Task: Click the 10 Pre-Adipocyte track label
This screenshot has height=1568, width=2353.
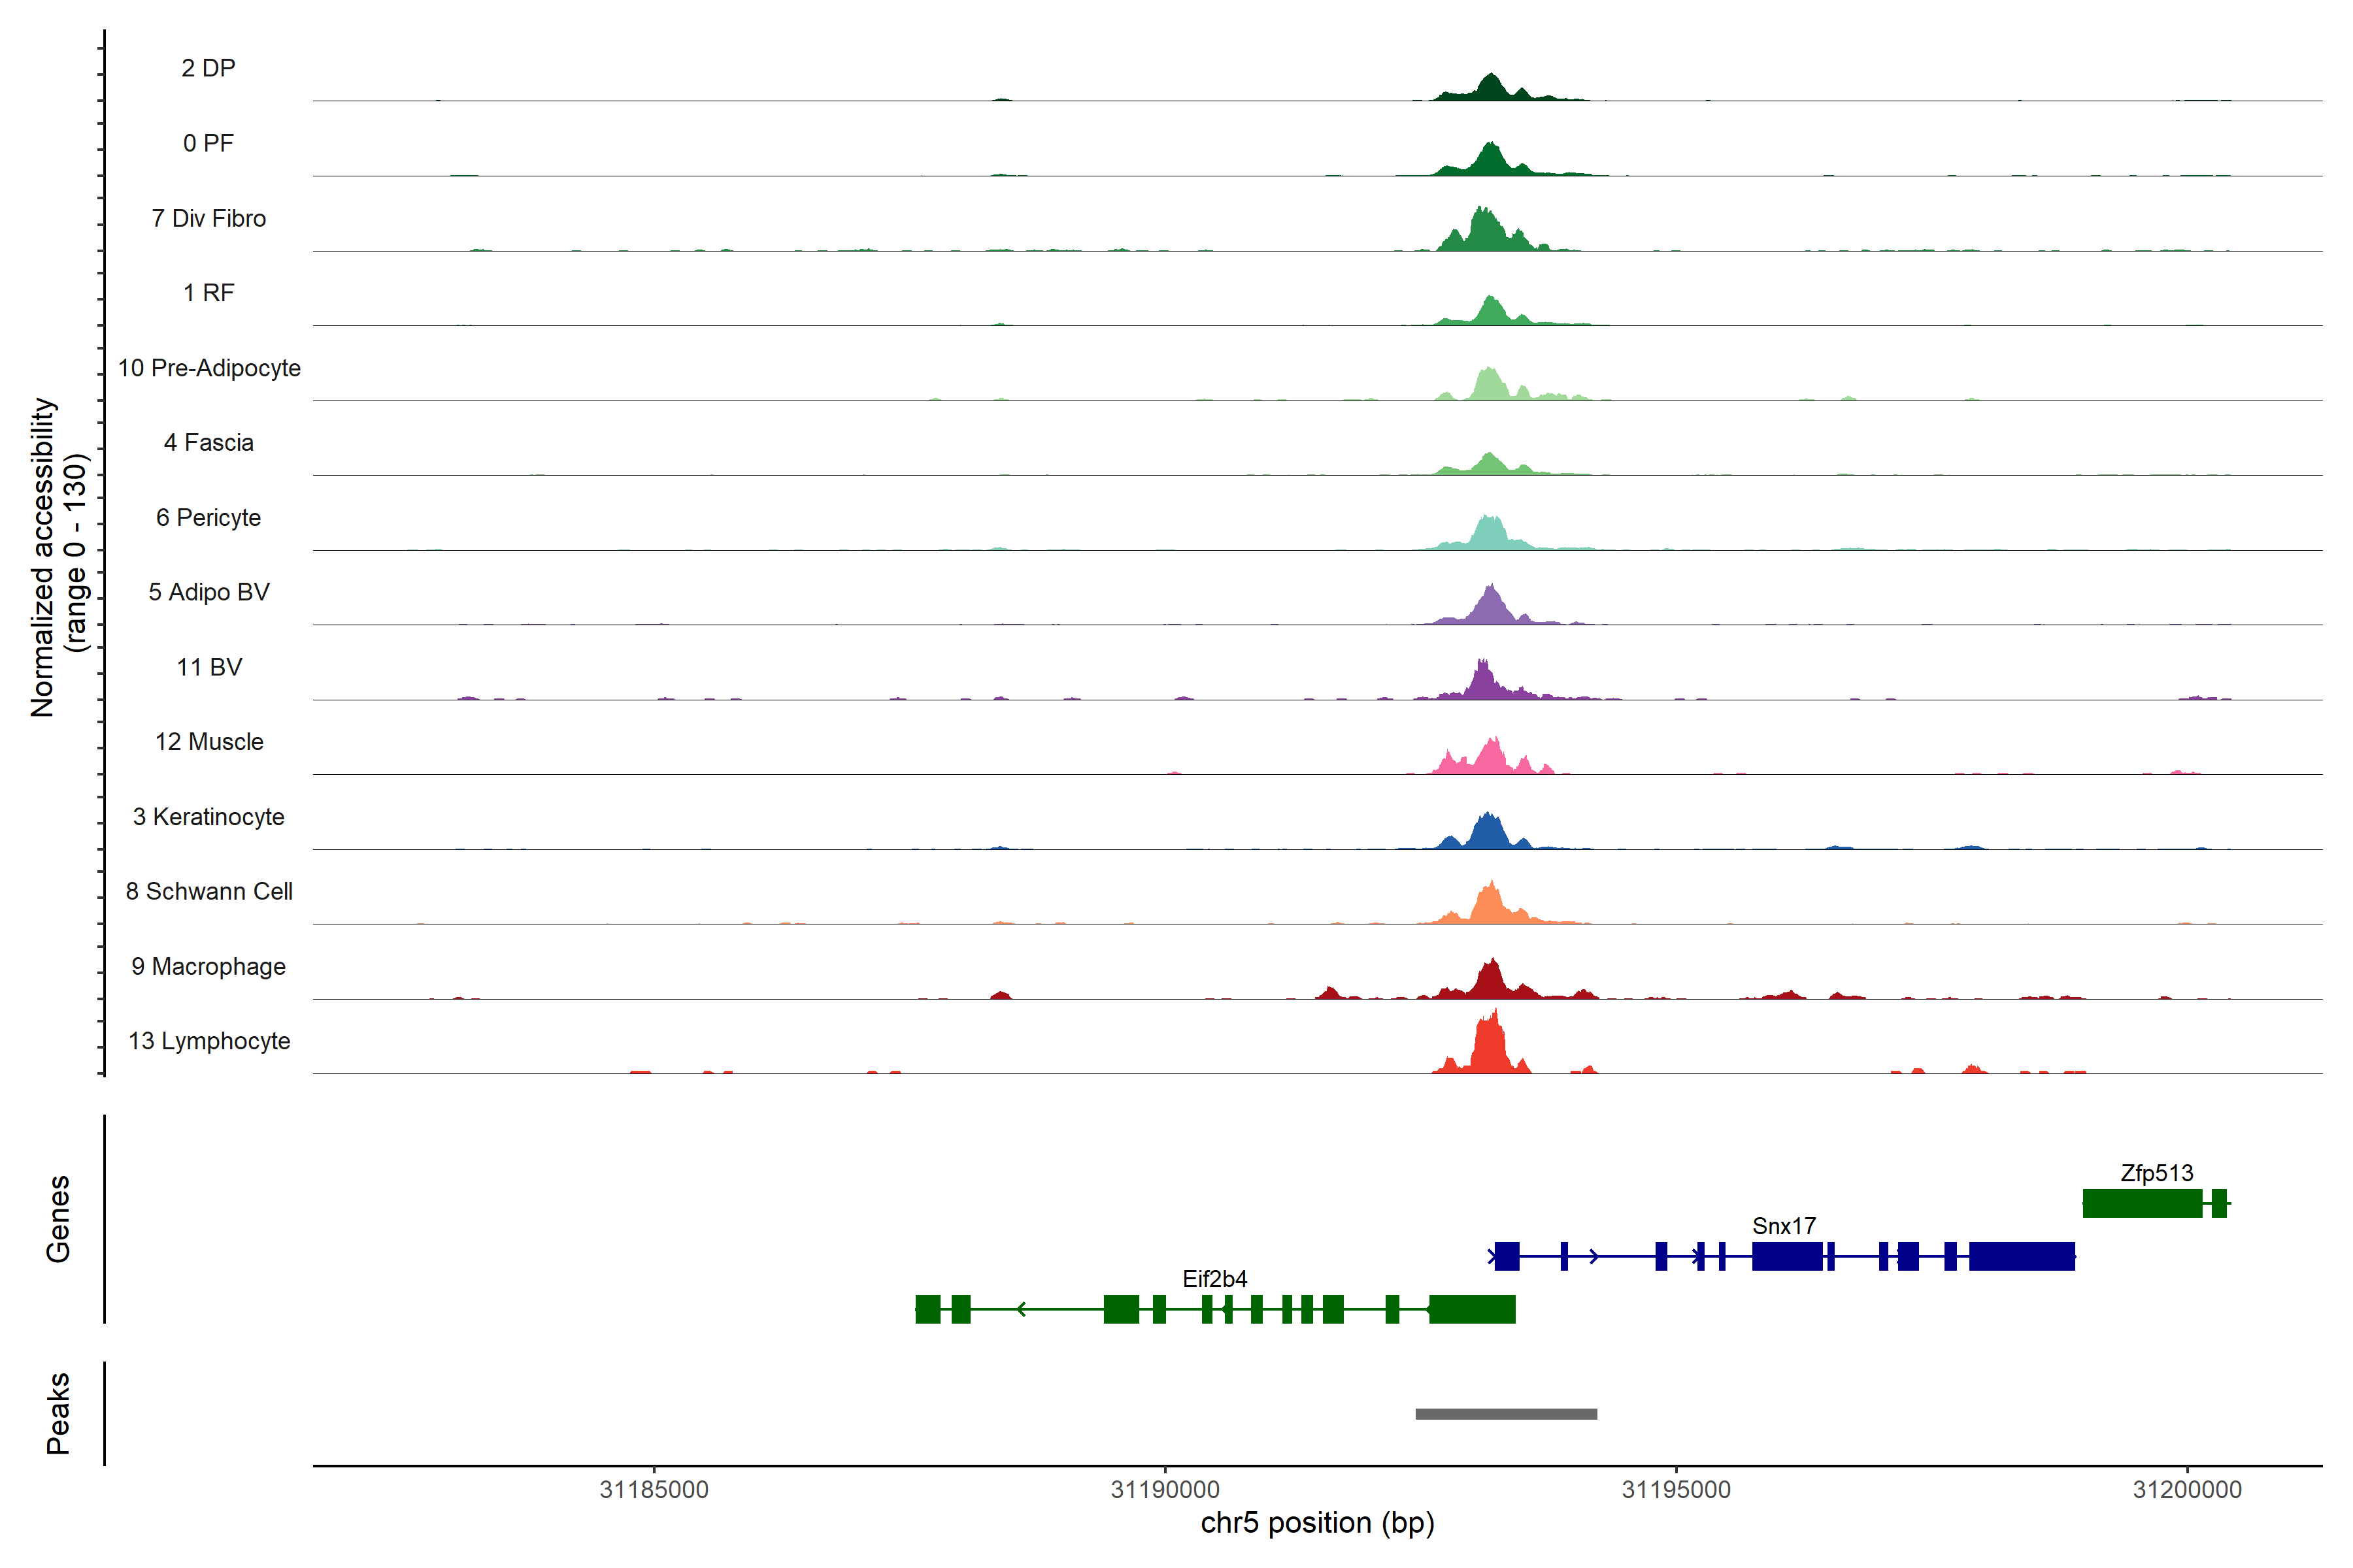Action: click(x=209, y=368)
